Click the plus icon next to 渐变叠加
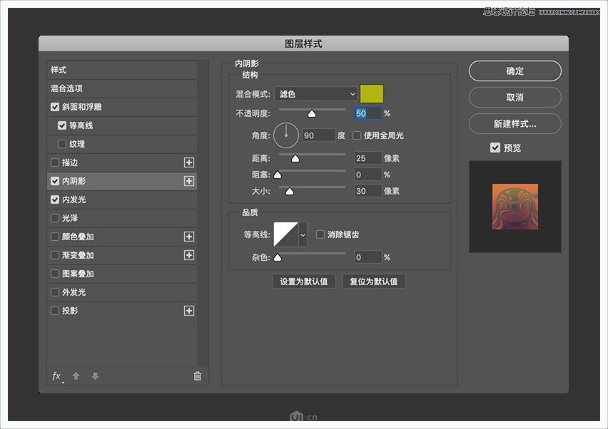608x429 pixels. [x=189, y=255]
